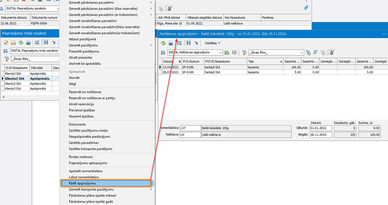The width and height of the screenshot is (388, 205).
Task: Open the _Ātrais filtrs_ dropdown in Noliktavas apgrozījums
Action: point(301,53)
